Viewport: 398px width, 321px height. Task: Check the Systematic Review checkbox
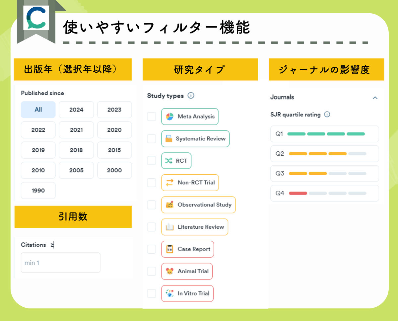[x=152, y=139]
